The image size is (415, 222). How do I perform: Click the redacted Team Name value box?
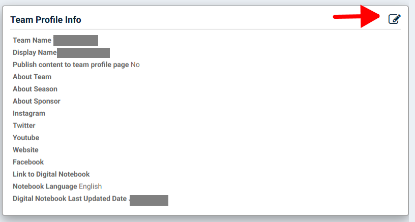[76, 41]
